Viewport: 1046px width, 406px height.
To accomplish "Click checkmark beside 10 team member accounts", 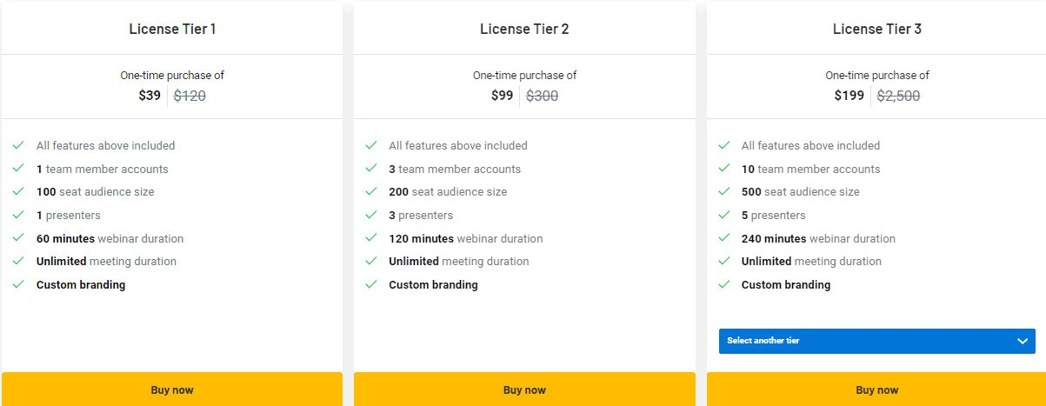I will pyautogui.click(x=723, y=169).
